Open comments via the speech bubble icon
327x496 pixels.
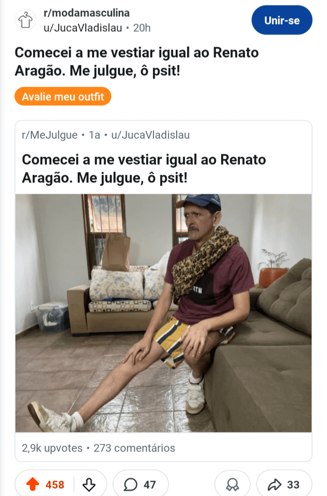pos(130,484)
